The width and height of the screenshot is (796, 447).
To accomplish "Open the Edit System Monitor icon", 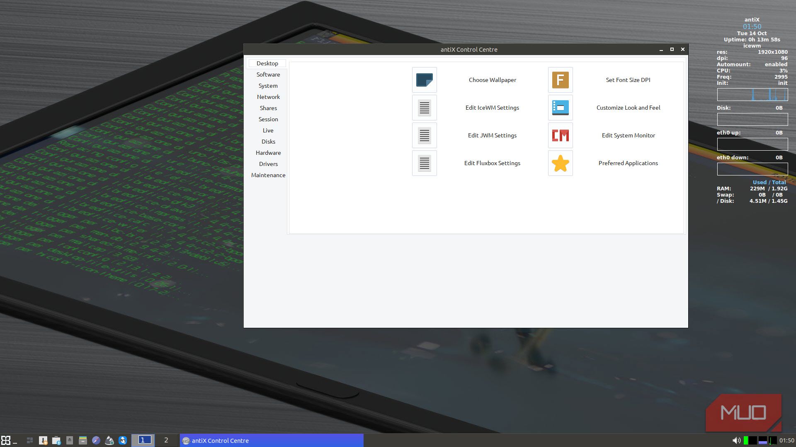I will 560,135.
